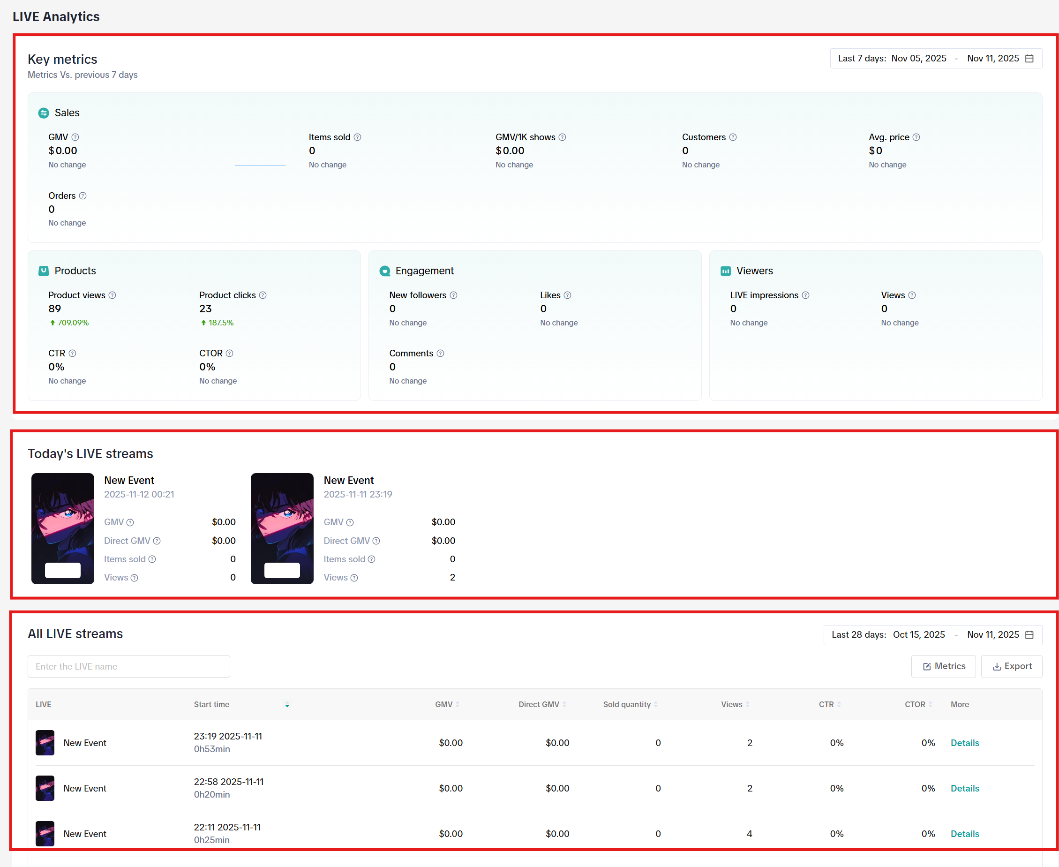The width and height of the screenshot is (1059, 867).
Task: Click the info icon beside LIVE impressions
Action: coord(805,295)
